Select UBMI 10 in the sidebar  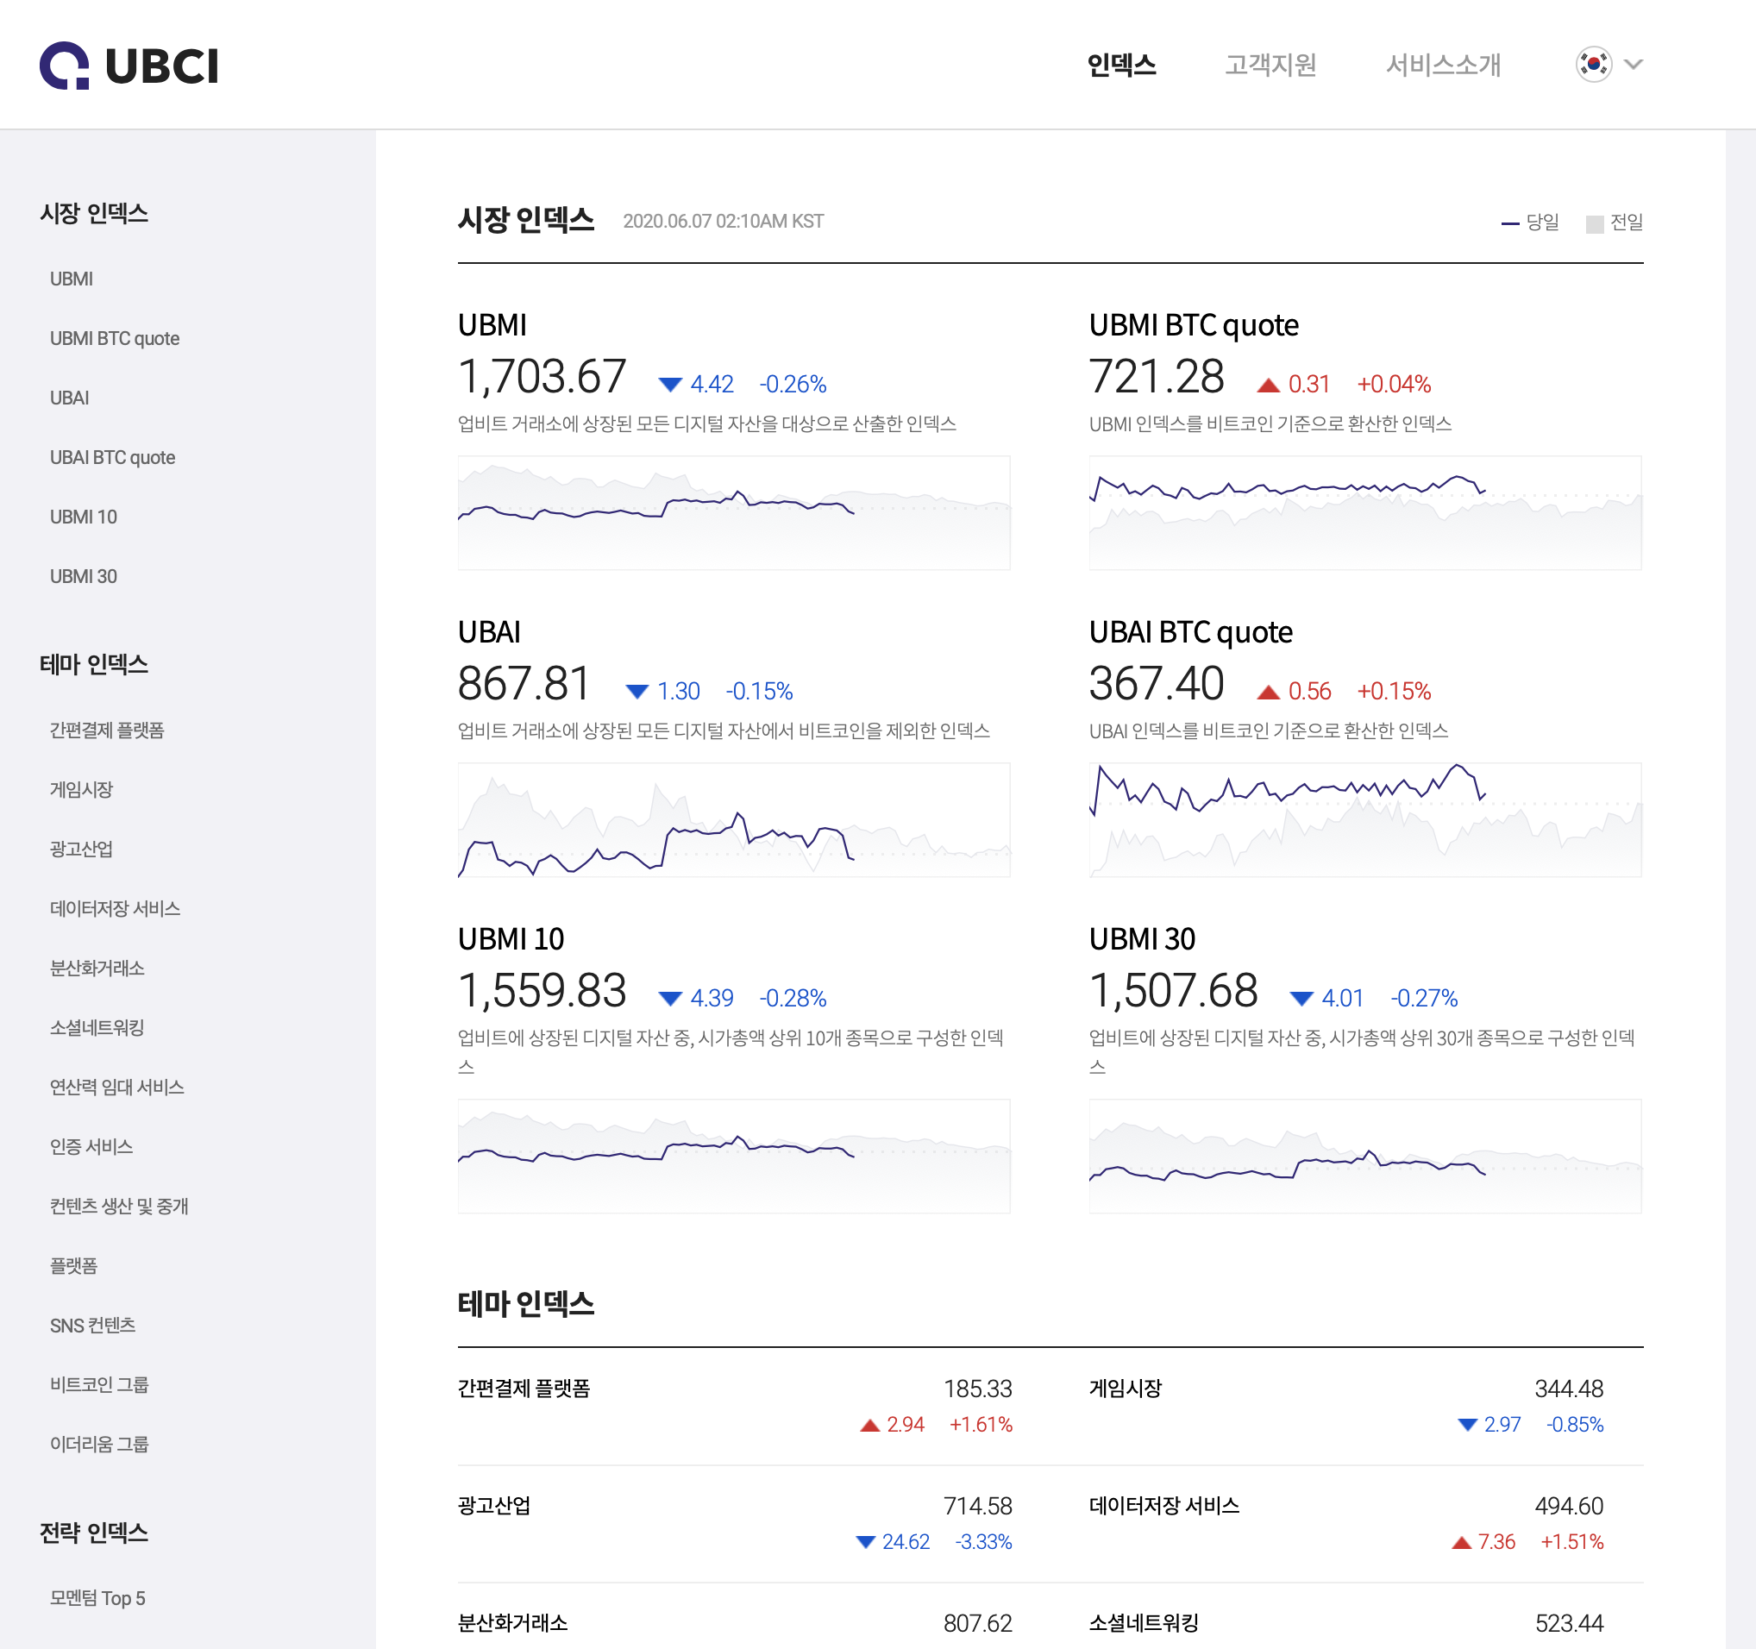(83, 517)
